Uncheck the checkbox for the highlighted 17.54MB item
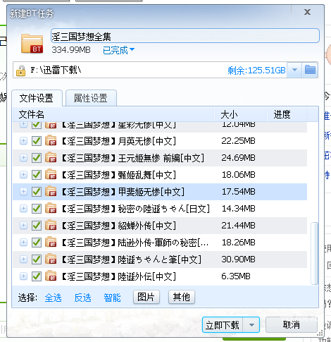Screen dimensions: 331x342 37,192
